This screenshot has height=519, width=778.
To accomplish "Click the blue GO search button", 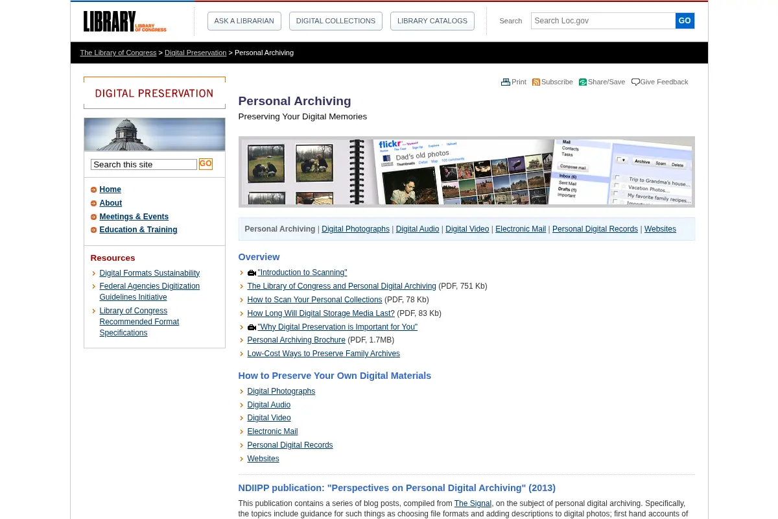I will click(x=685, y=21).
